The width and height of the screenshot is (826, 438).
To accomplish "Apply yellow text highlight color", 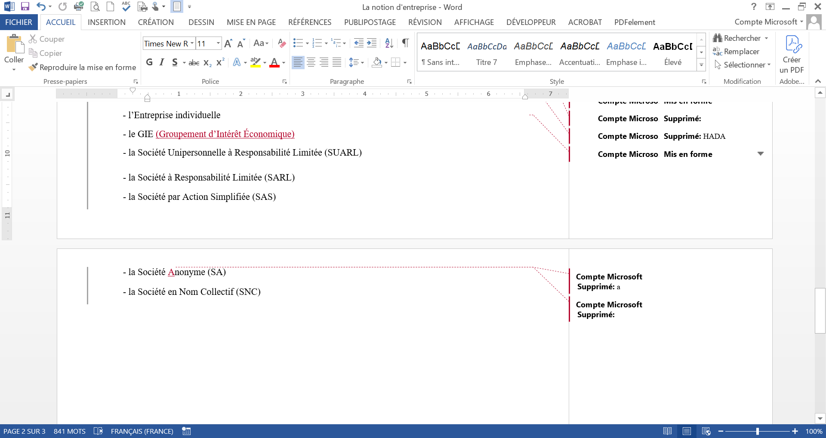I will 256,62.
